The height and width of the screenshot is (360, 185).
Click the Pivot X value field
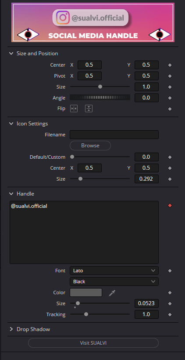click(89, 76)
